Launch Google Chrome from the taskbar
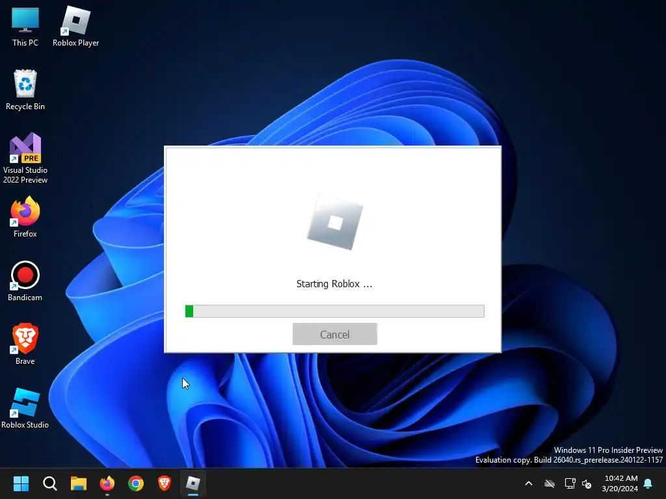666x499 pixels. click(x=136, y=483)
